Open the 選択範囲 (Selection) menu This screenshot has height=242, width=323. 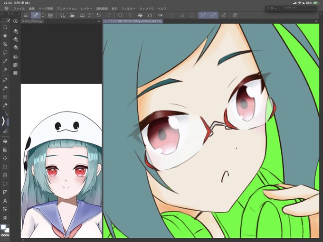[102, 9]
